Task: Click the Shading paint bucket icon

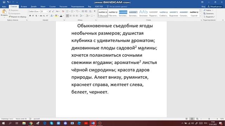Action: 87,16
